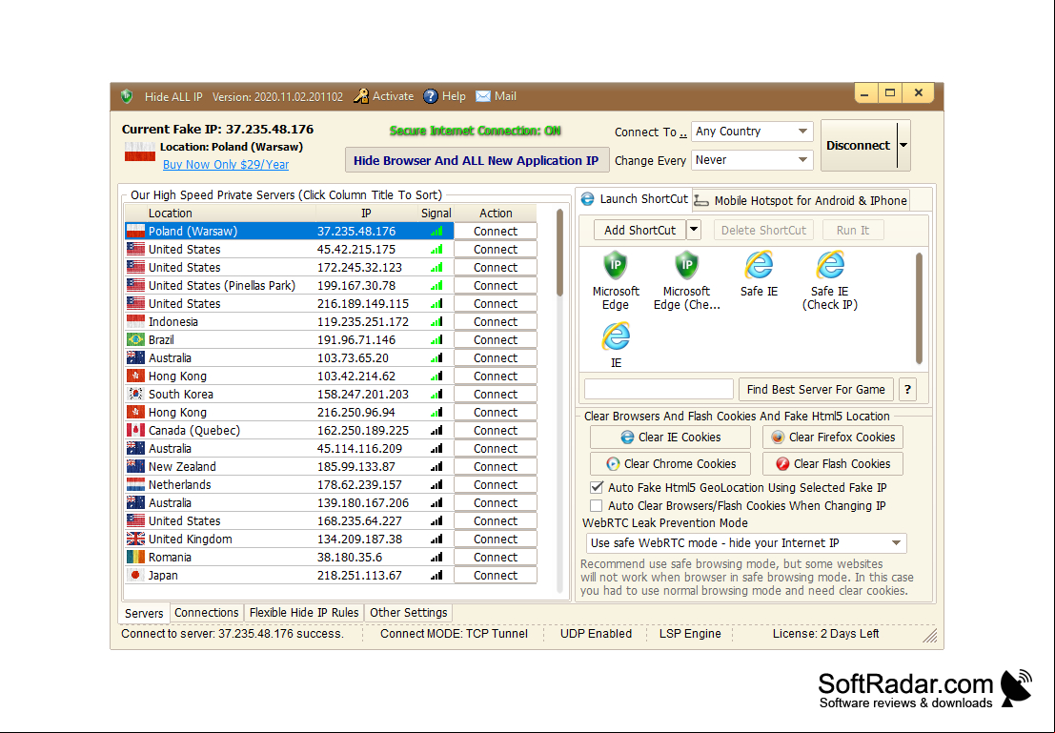Select Mobile Hotspot for Android & IPhone tab
Image resolution: width=1055 pixels, height=733 pixels.
801,200
